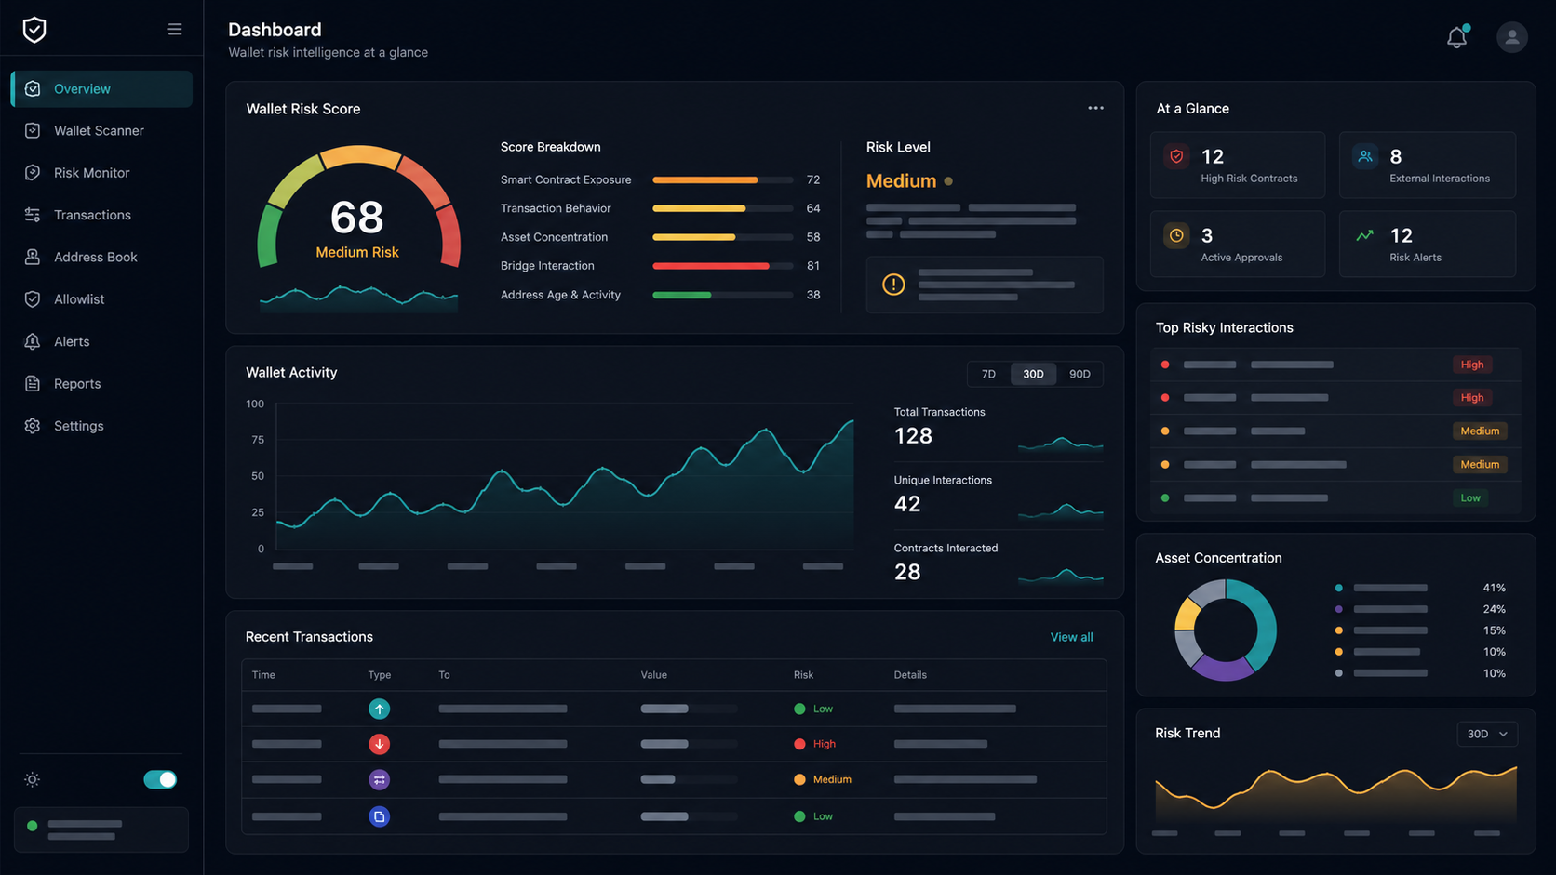Select the 30D activity range

[x=1033, y=374]
